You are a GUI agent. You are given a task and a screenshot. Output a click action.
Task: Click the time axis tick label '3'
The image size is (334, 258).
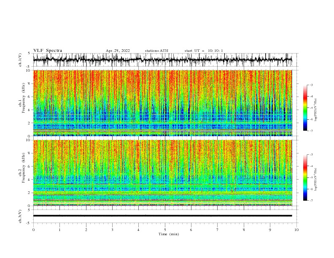pyautogui.click(x=112, y=230)
